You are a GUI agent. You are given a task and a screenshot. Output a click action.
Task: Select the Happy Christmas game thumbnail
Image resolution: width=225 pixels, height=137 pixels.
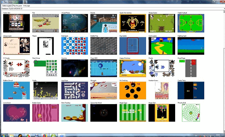[133, 68]
